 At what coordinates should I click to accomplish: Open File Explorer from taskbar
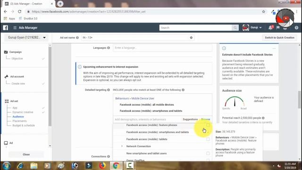(34, 166)
